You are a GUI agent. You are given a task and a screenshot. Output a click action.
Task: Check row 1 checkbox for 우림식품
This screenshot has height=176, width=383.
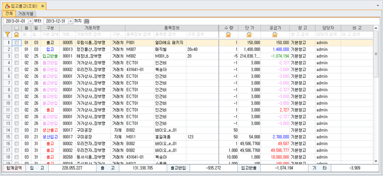pos(17,43)
